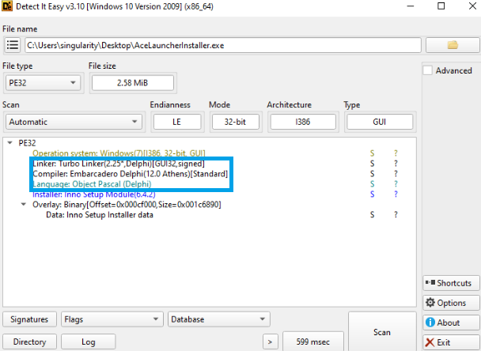The image size is (481, 351).
Task: Enable the Advanced checkbox
Action: (428, 70)
